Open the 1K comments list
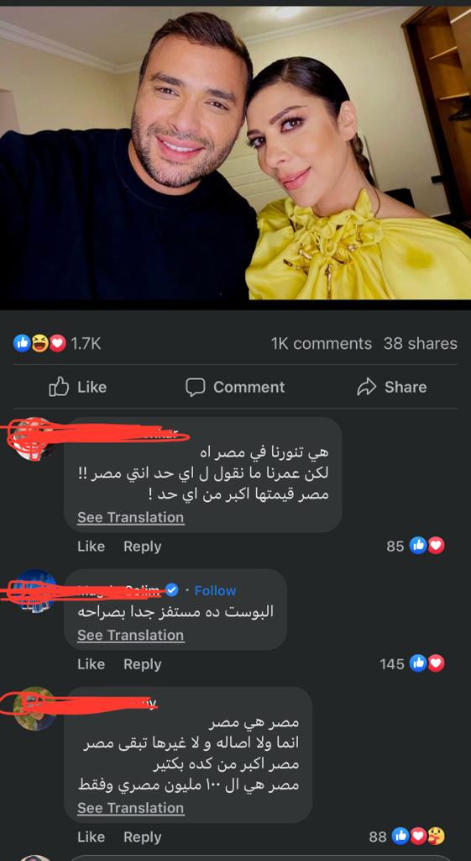The width and height of the screenshot is (471, 861). coord(322,344)
